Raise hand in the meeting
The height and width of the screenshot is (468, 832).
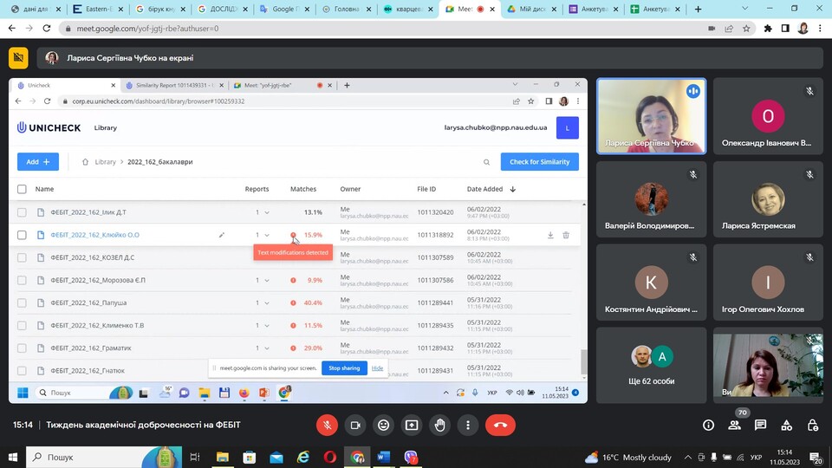[x=440, y=425]
